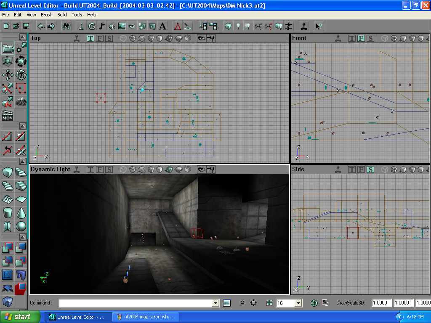Viewport: 431px width, 323px height.
Task: Toggle Top view T in Top viewport
Action: 90,38
